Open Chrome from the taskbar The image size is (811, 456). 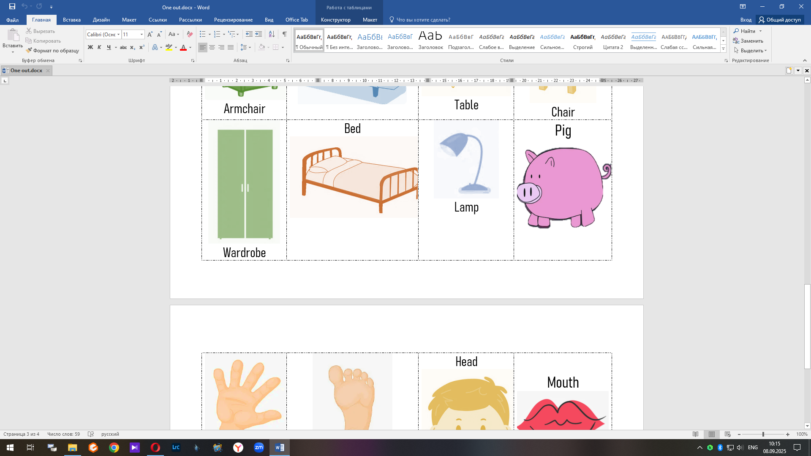coord(114,448)
